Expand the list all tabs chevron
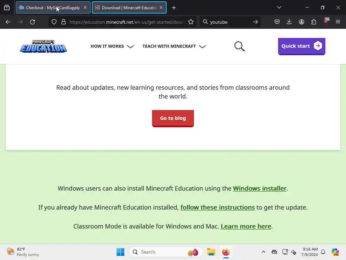The width and height of the screenshot is (346, 260). point(279,7)
